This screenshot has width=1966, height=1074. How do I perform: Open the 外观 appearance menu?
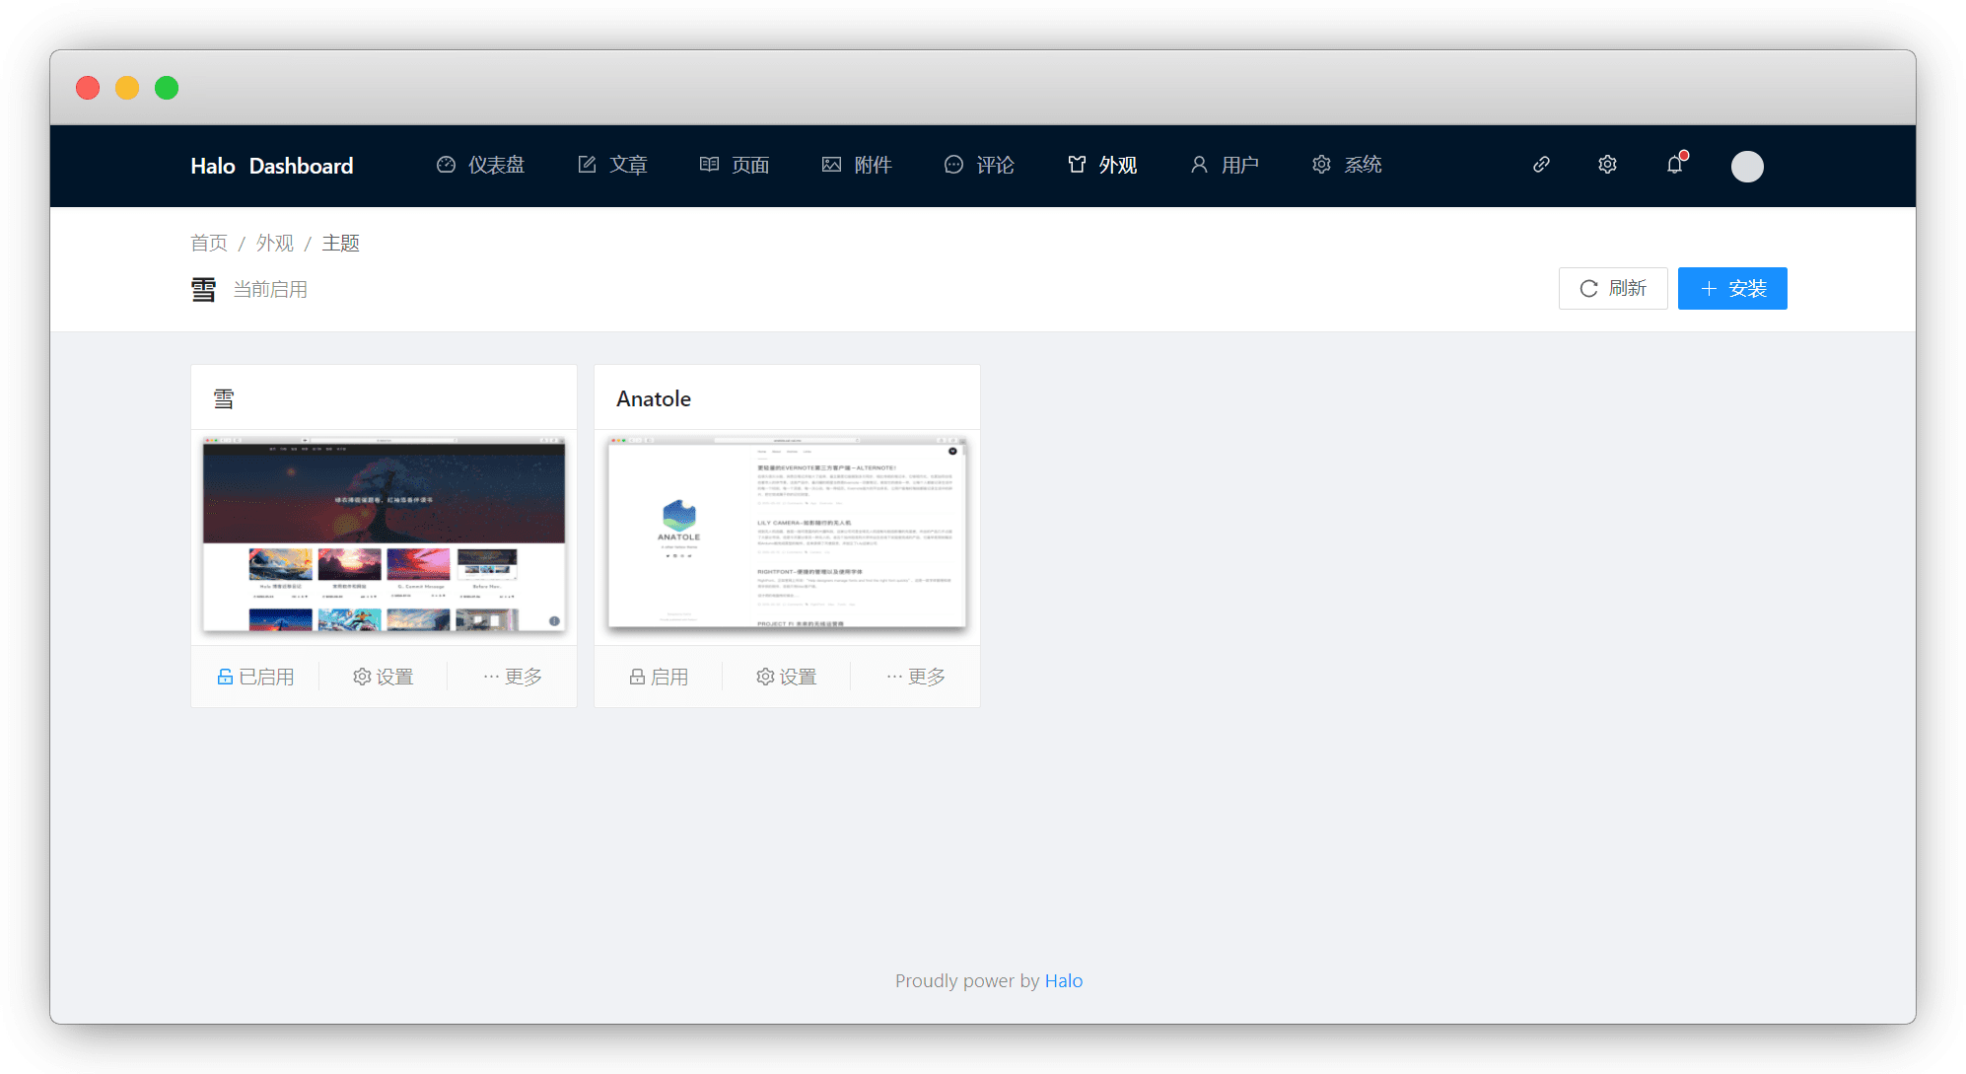[x=1102, y=165]
